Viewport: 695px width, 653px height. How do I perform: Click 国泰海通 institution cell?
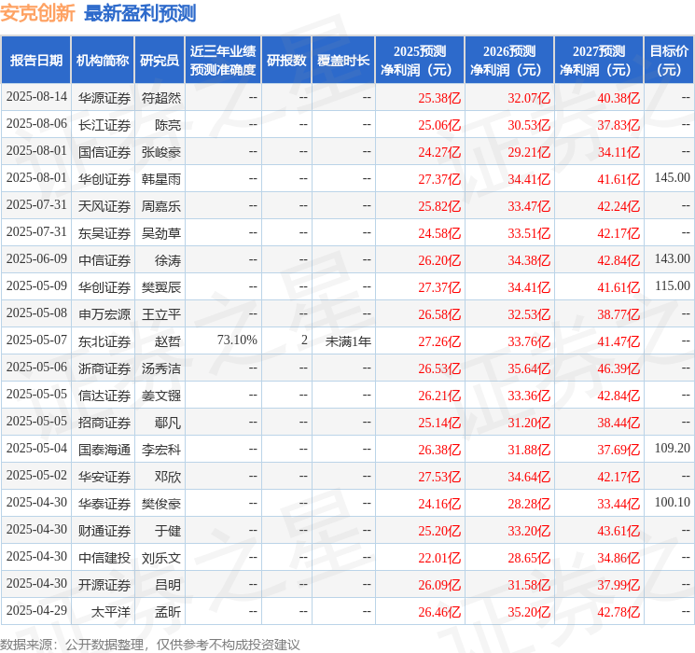(x=104, y=450)
